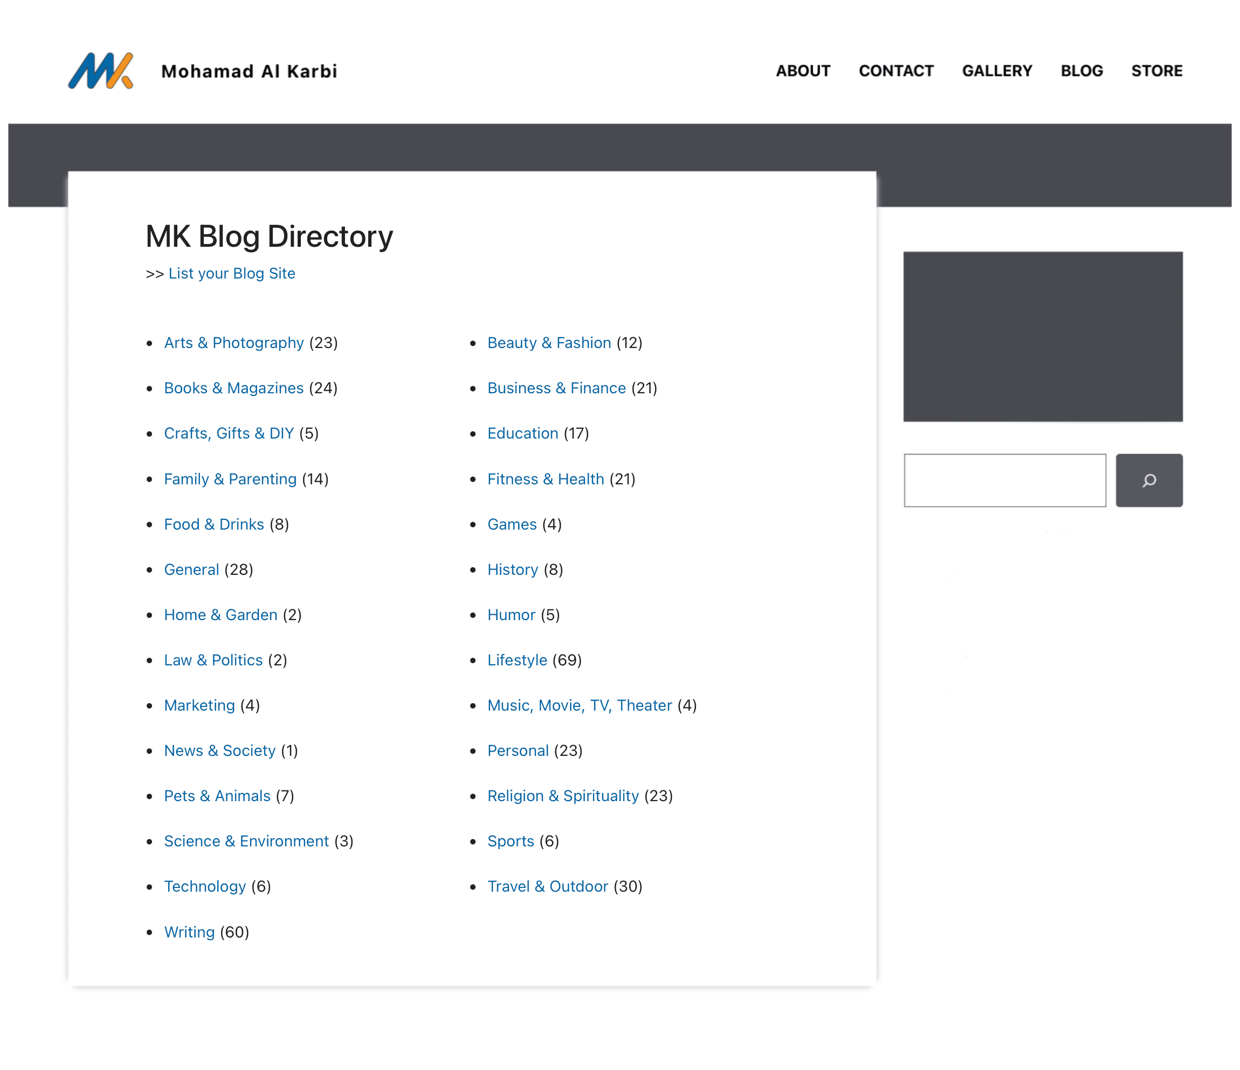The height and width of the screenshot is (1070, 1240).
Task: Open the BLOG menu item
Action: click(1081, 71)
